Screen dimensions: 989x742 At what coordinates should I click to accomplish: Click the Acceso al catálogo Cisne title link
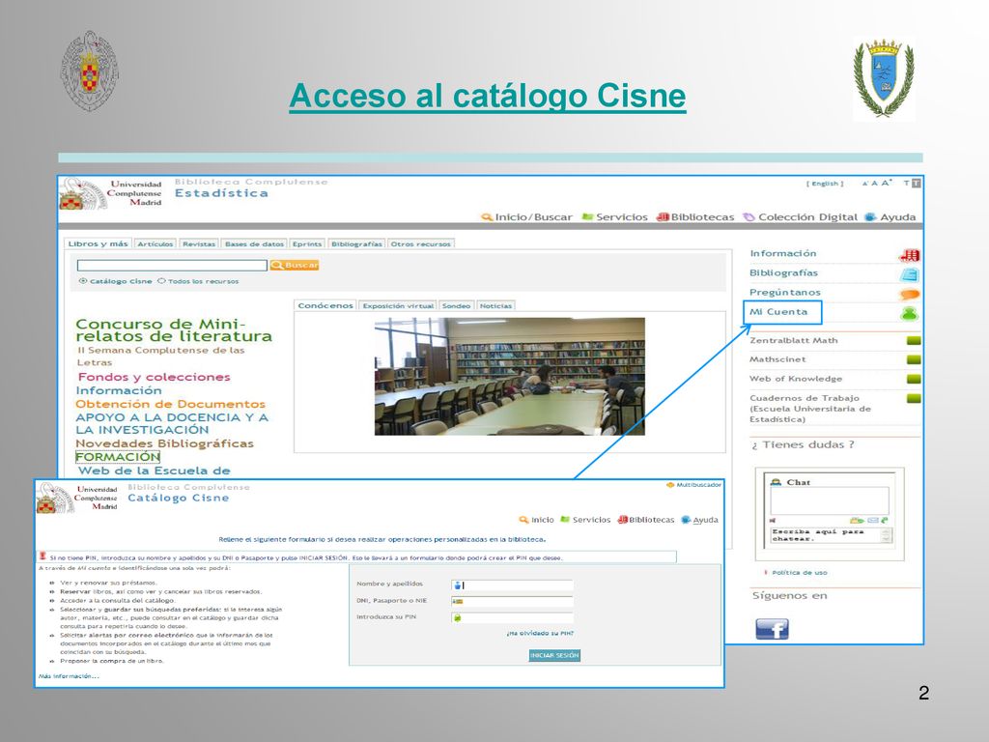point(488,96)
